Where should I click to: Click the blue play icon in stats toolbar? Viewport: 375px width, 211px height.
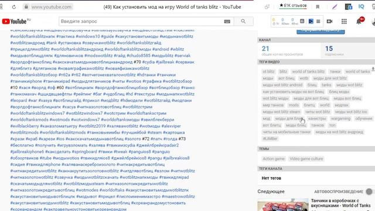click(x=311, y=21)
